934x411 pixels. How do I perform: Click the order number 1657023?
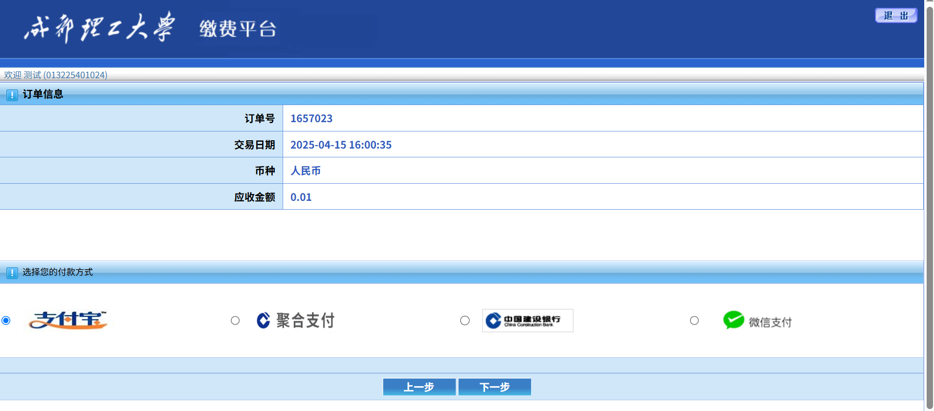(x=311, y=119)
